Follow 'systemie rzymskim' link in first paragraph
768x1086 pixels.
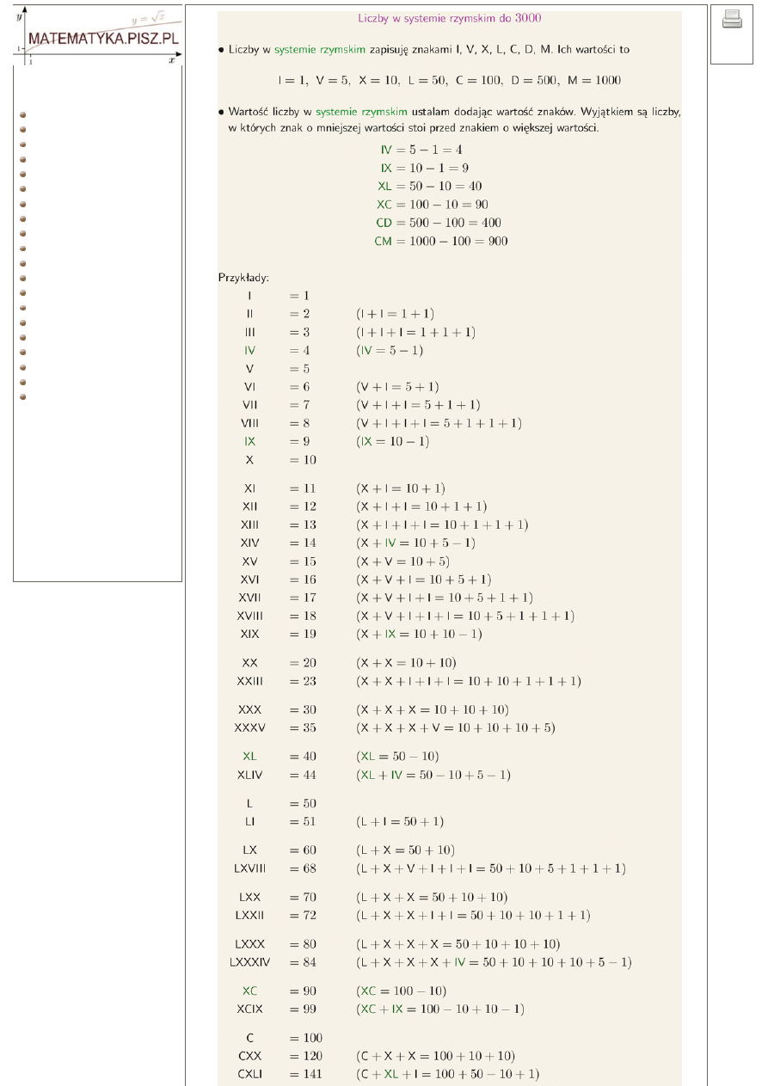pos(309,50)
